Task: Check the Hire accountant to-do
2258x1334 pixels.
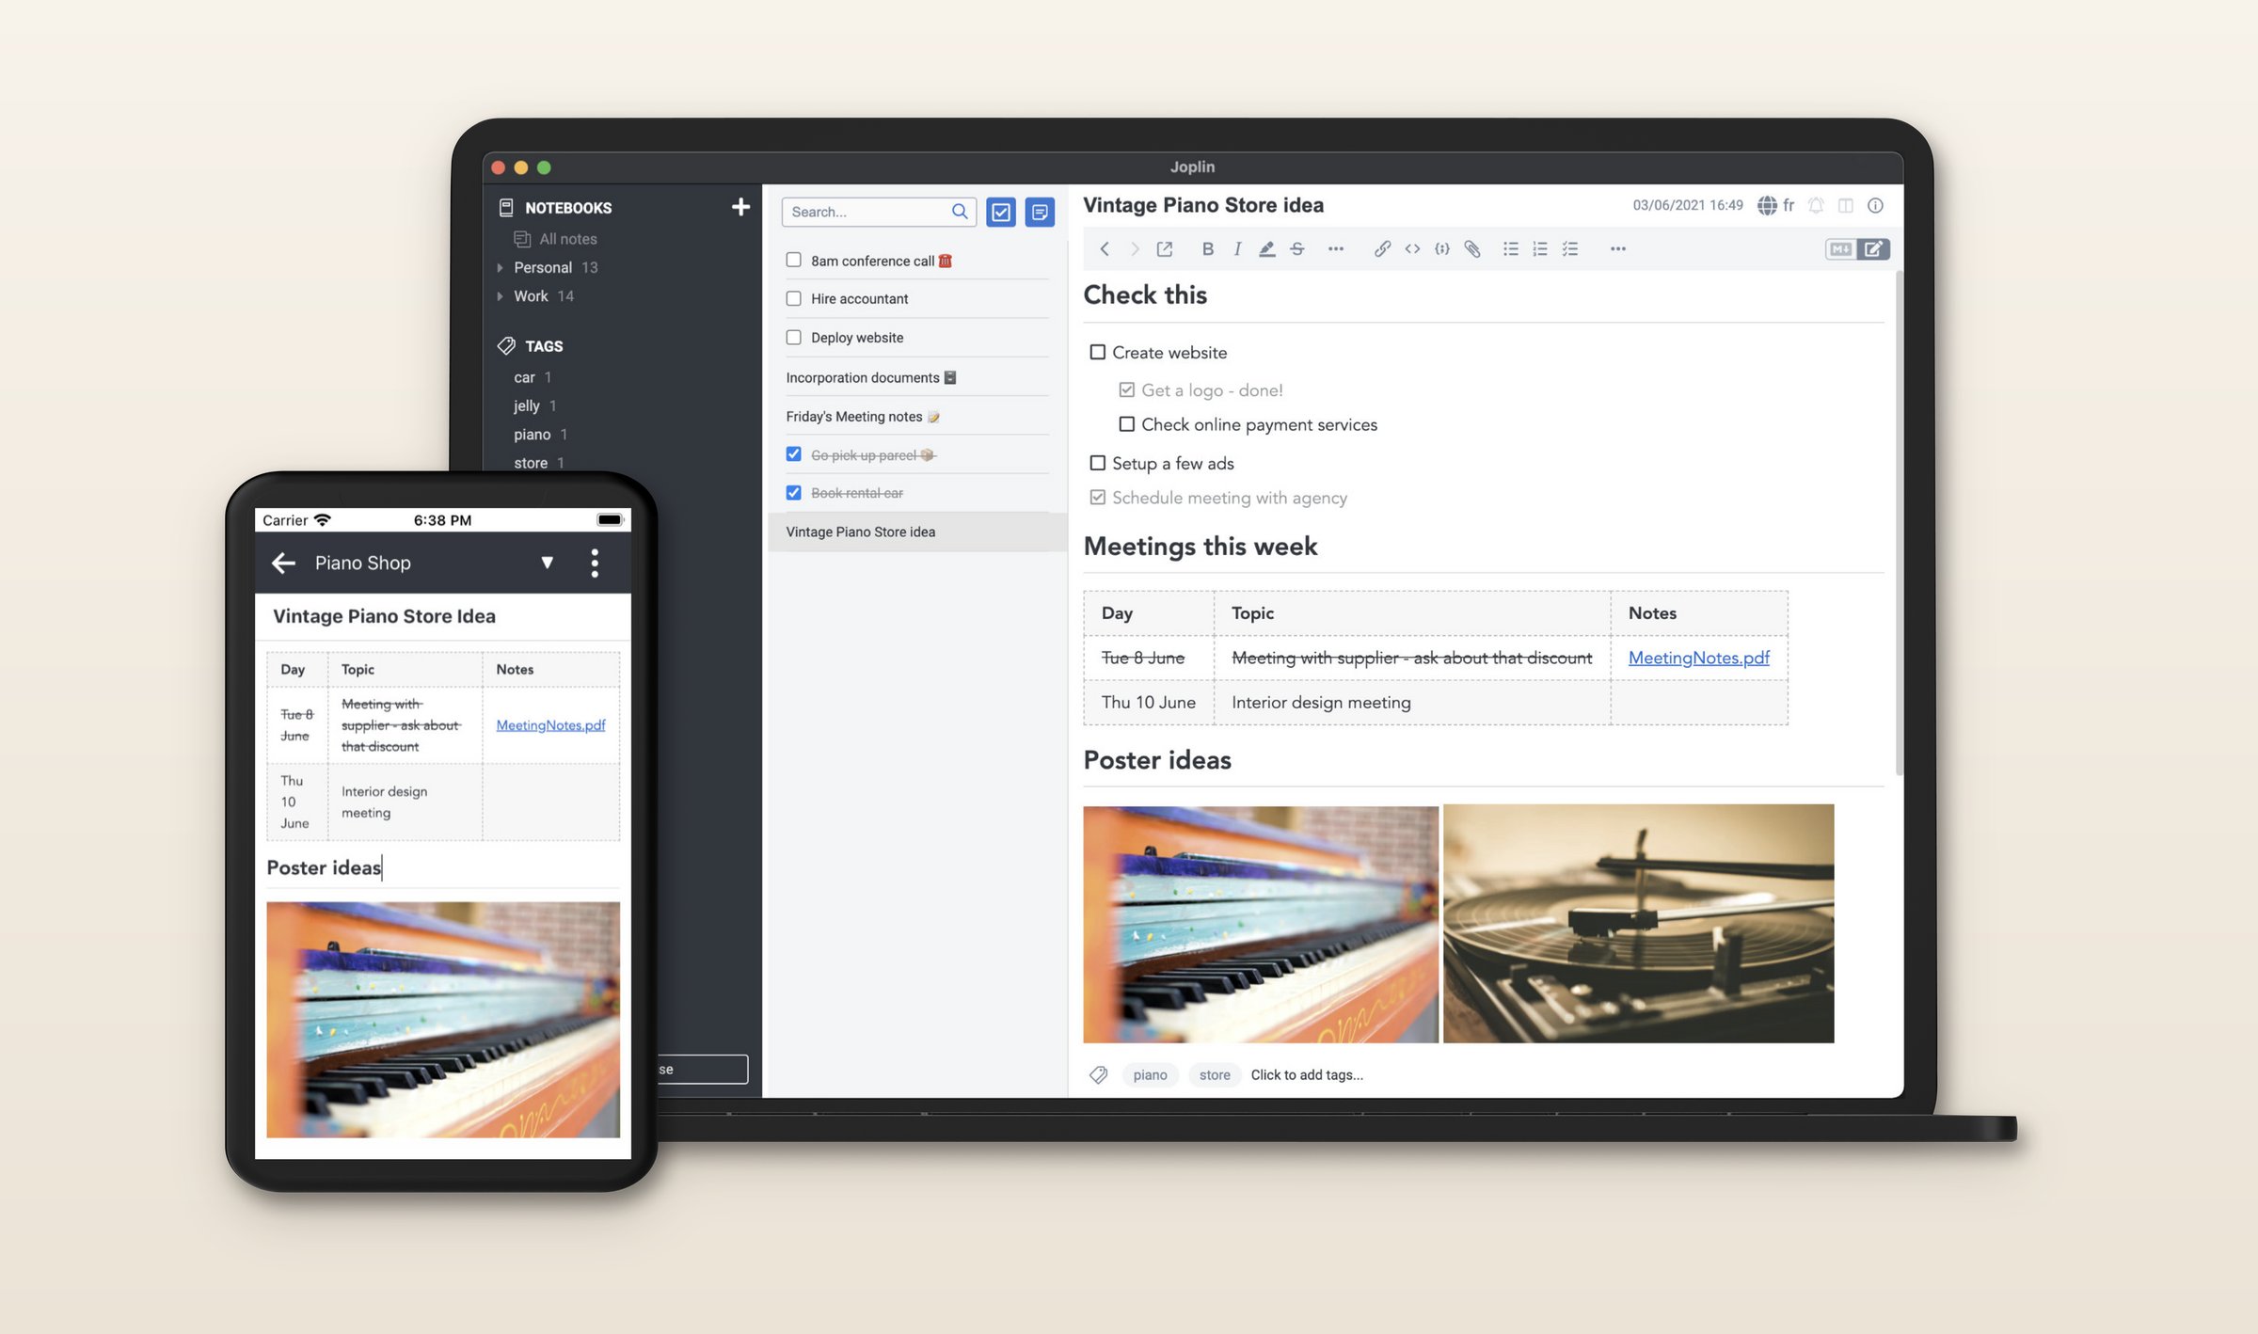Action: pyautogui.click(x=794, y=298)
